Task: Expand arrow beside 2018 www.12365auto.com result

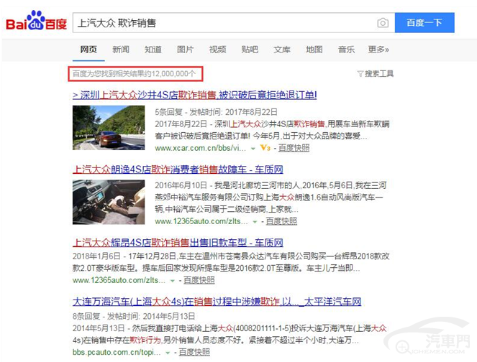Action: tap(173, 281)
